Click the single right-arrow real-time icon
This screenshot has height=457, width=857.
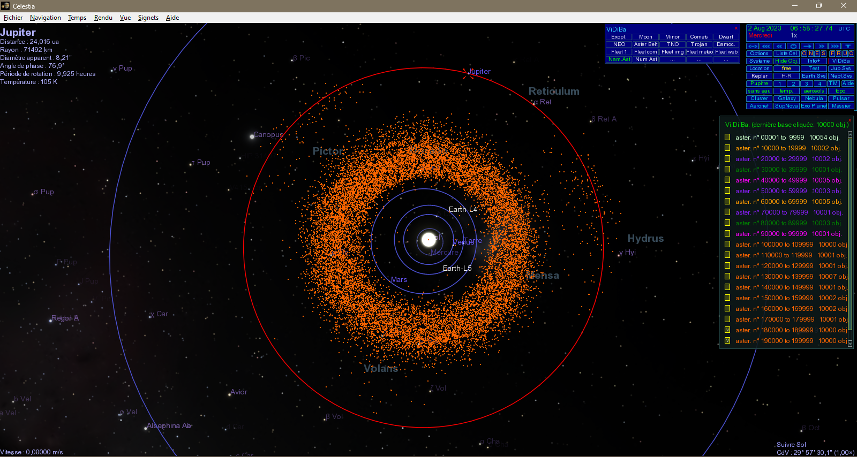(807, 46)
